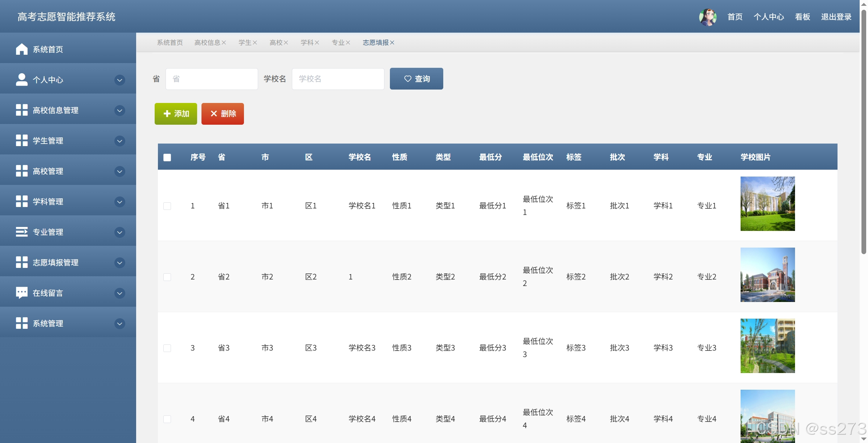Expand the 志愿填报管理 chevron arrow
This screenshot has width=868, height=443.
click(x=119, y=262)
